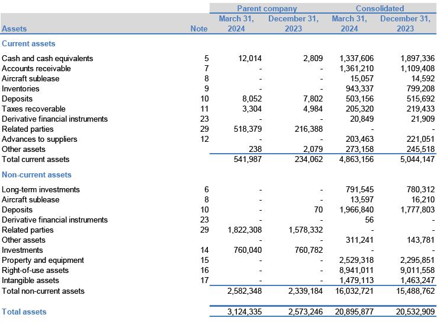Click the Right-of-use assets row label
This screenshot has width=437, height=324.
tap(35, 271)
